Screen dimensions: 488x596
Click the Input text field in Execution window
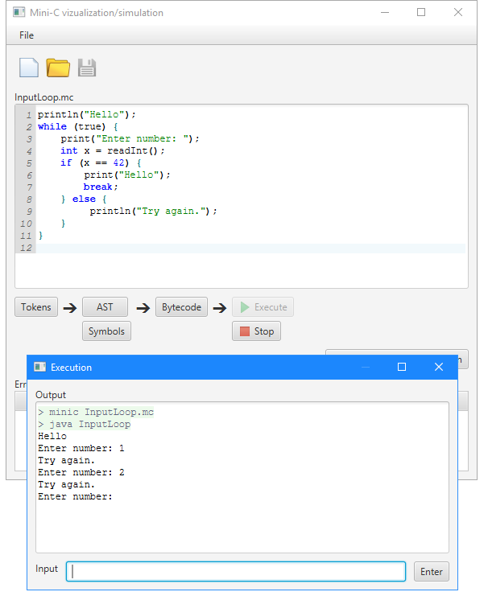(x=236, y=571)
